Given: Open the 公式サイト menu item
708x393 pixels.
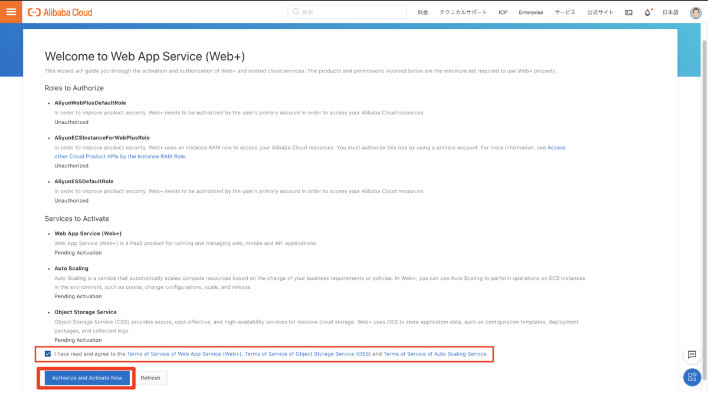Looking at the screenshot, I should pyautogui.click(x=600, y=12).
